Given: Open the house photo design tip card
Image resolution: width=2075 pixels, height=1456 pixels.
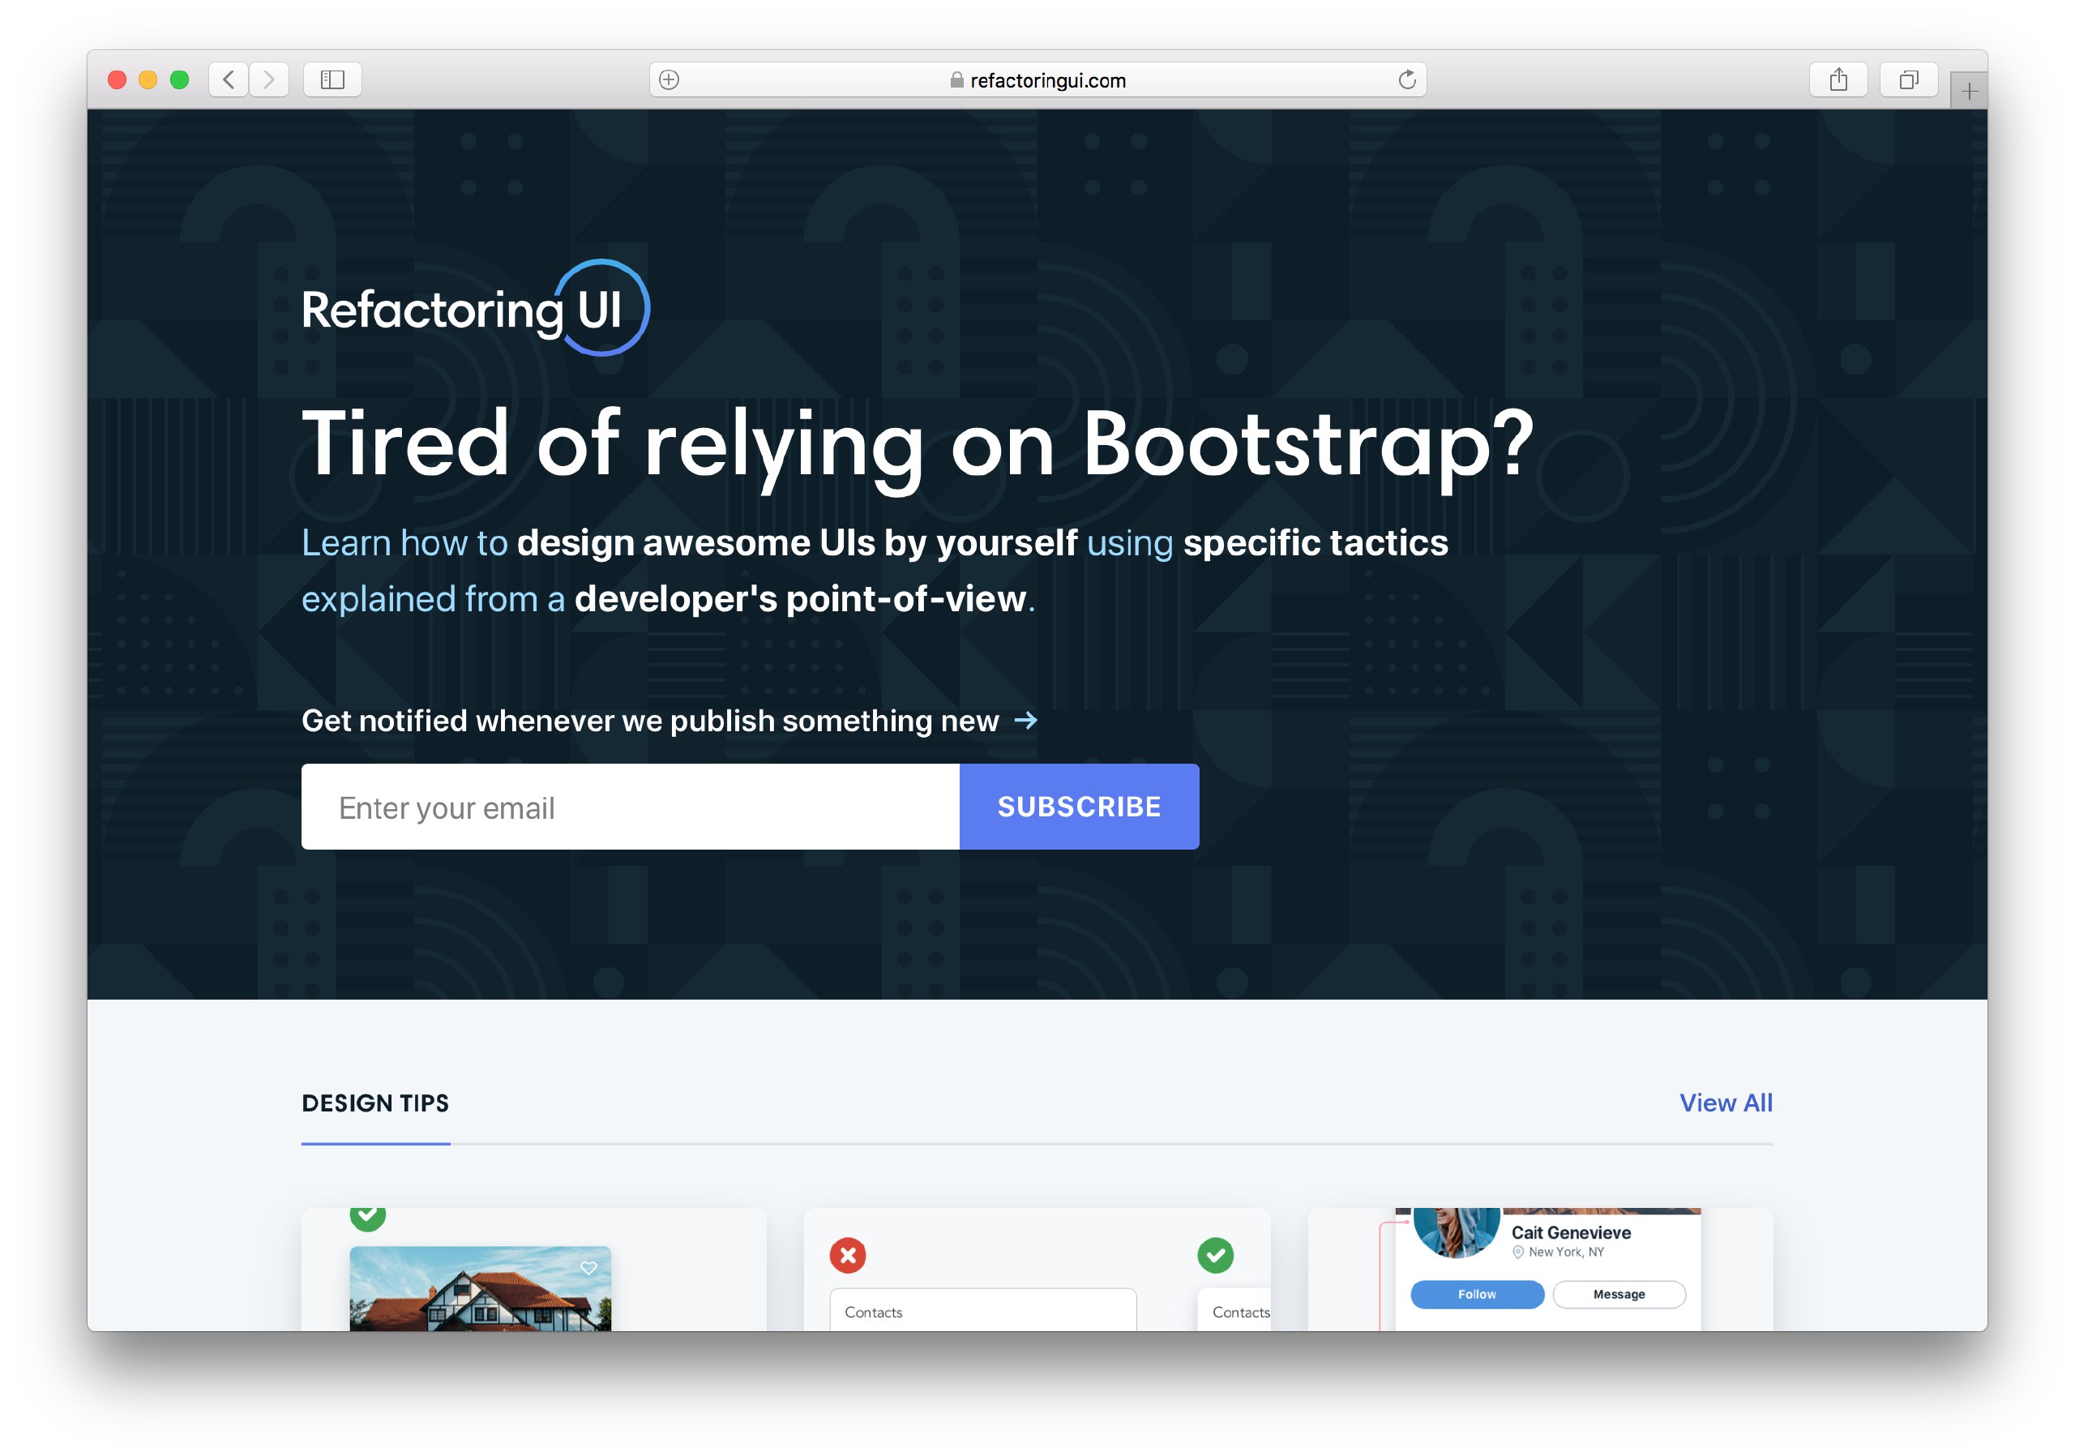Looking at the screenshot, I should (534, 1269).
